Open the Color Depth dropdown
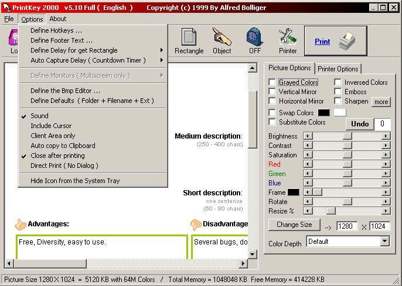 point(385,241)
